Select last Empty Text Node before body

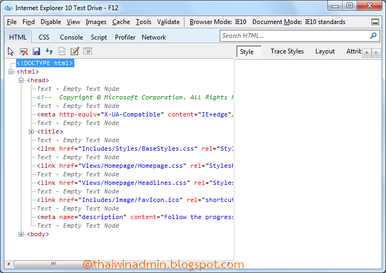tap(78, 225)
